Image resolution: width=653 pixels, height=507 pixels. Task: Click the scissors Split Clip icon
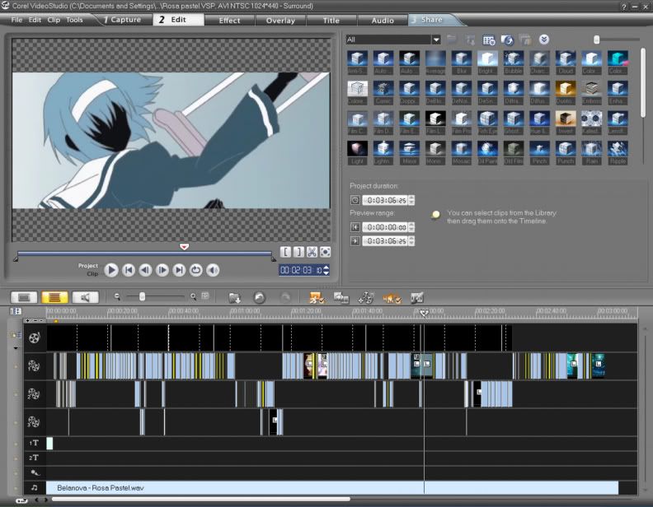coord(312,252)
